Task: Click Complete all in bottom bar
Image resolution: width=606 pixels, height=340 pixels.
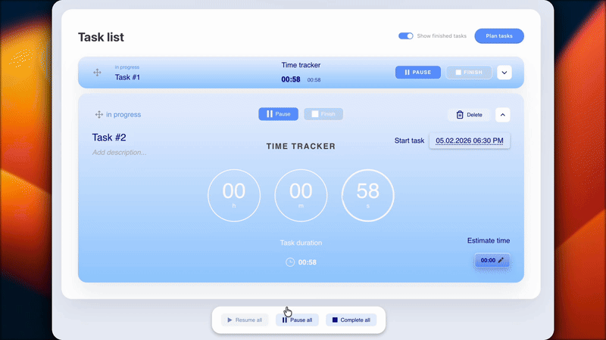Action: (351, 320)
